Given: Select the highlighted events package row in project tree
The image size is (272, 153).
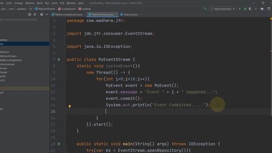Looking at the screenshot, I should click(25, 44).
